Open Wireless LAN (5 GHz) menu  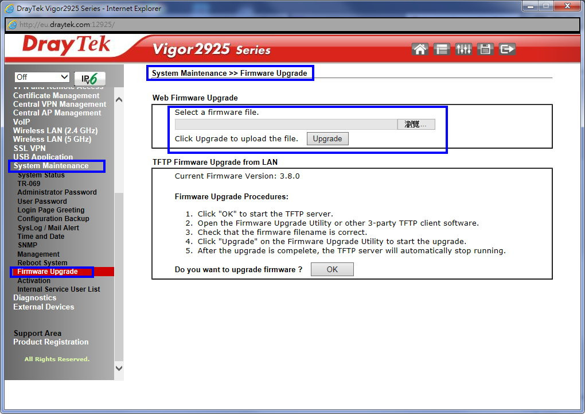[52, 139]
